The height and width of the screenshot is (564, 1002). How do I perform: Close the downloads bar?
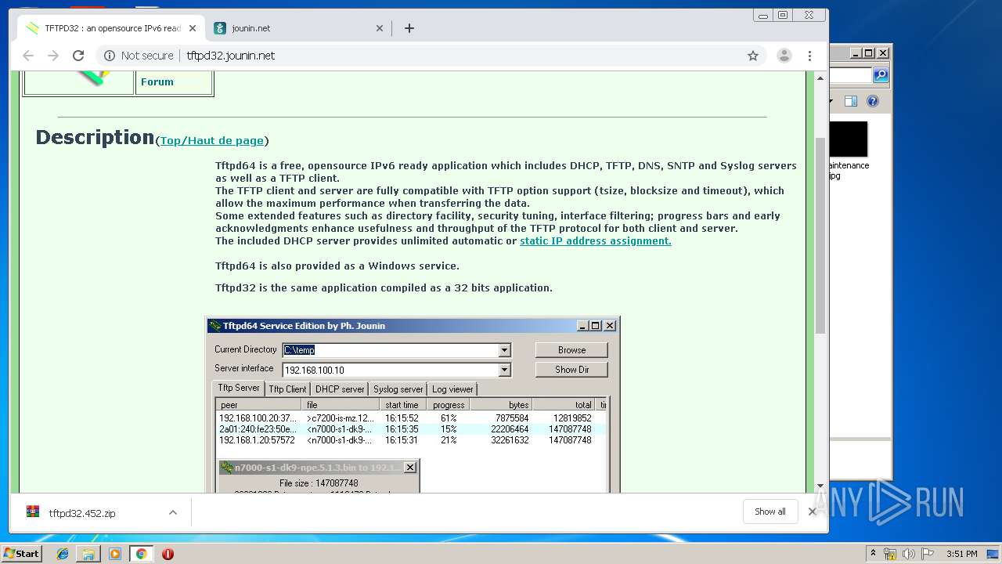813,512
